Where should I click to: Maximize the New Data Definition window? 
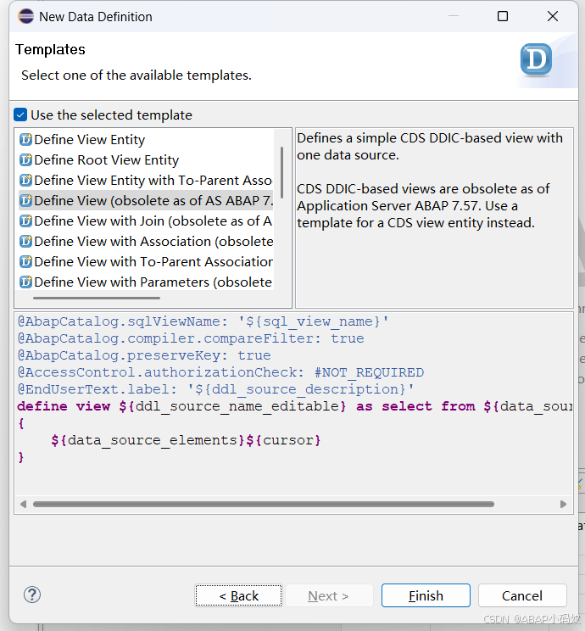pyautogui.click(x=503, y=16)
